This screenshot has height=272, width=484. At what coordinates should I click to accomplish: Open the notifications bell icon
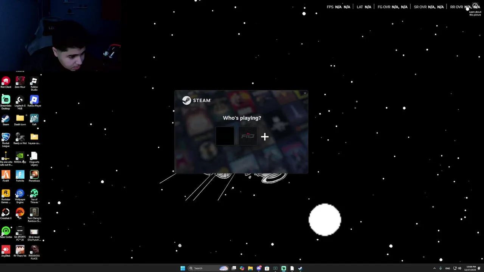point(479,268)
